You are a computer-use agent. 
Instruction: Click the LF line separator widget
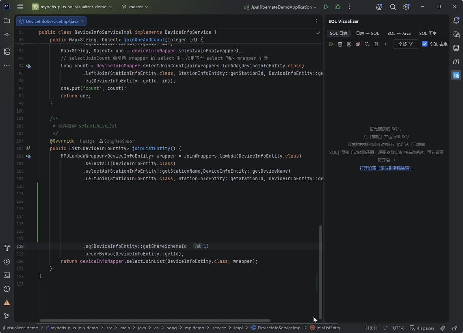pyautogui.click(x=386, y=328)
